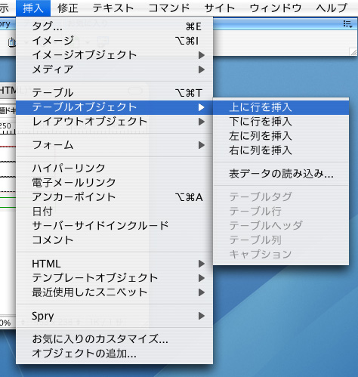Open the ヘルプ menu

pyautogui.click(x=332, y=8)
